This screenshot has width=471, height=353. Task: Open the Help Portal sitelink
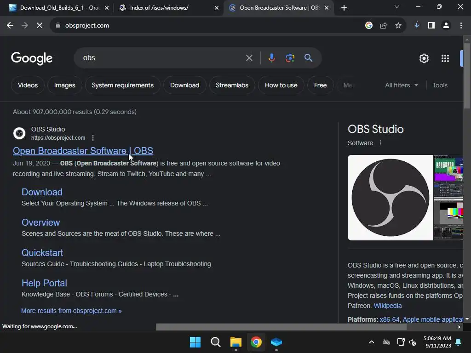tap(44, 283)
